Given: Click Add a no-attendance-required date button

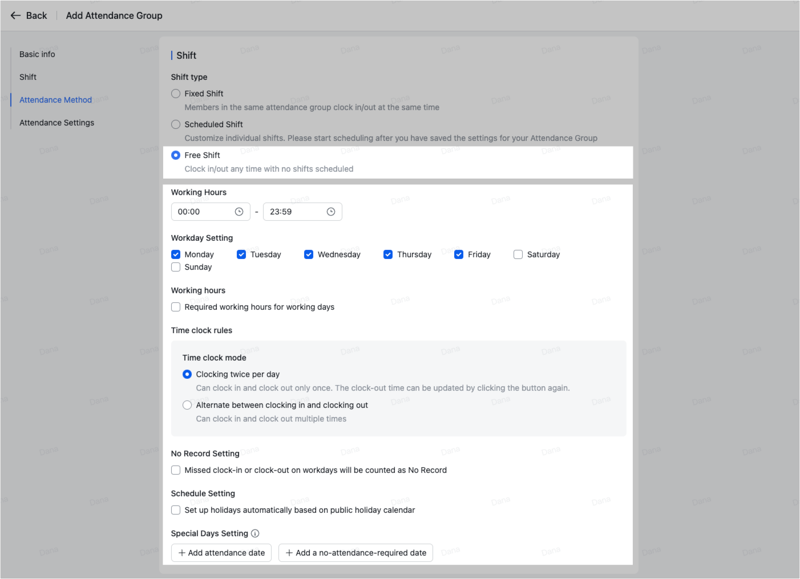Looking at the screenshot, I should coord(355,553).
